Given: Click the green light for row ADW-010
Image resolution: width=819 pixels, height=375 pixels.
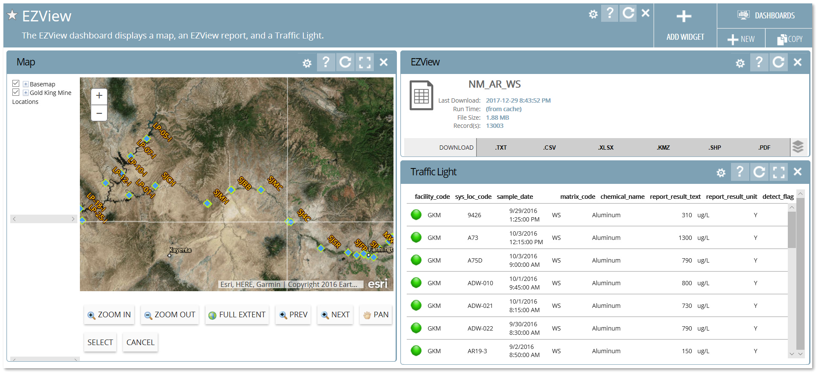Looking at the screenshot, I should [416, 283].
